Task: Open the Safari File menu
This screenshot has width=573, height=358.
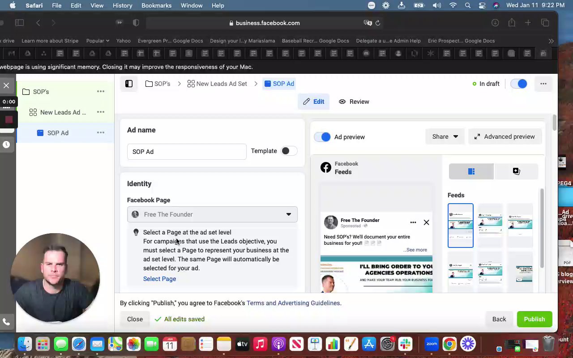Action: pyautogui.click(x=56, y=5)
